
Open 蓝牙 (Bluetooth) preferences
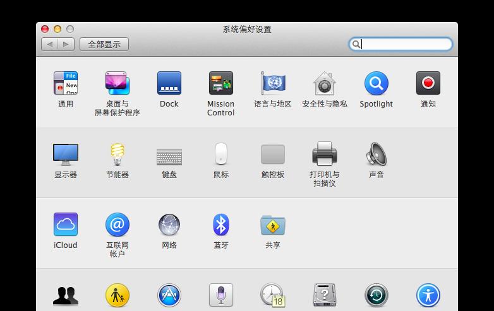[x=221, y=225]
